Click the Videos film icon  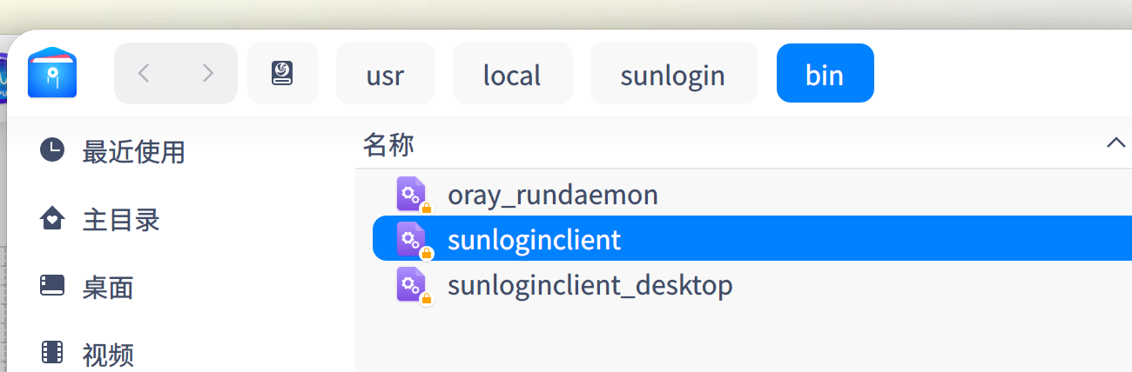coord(52,352)
